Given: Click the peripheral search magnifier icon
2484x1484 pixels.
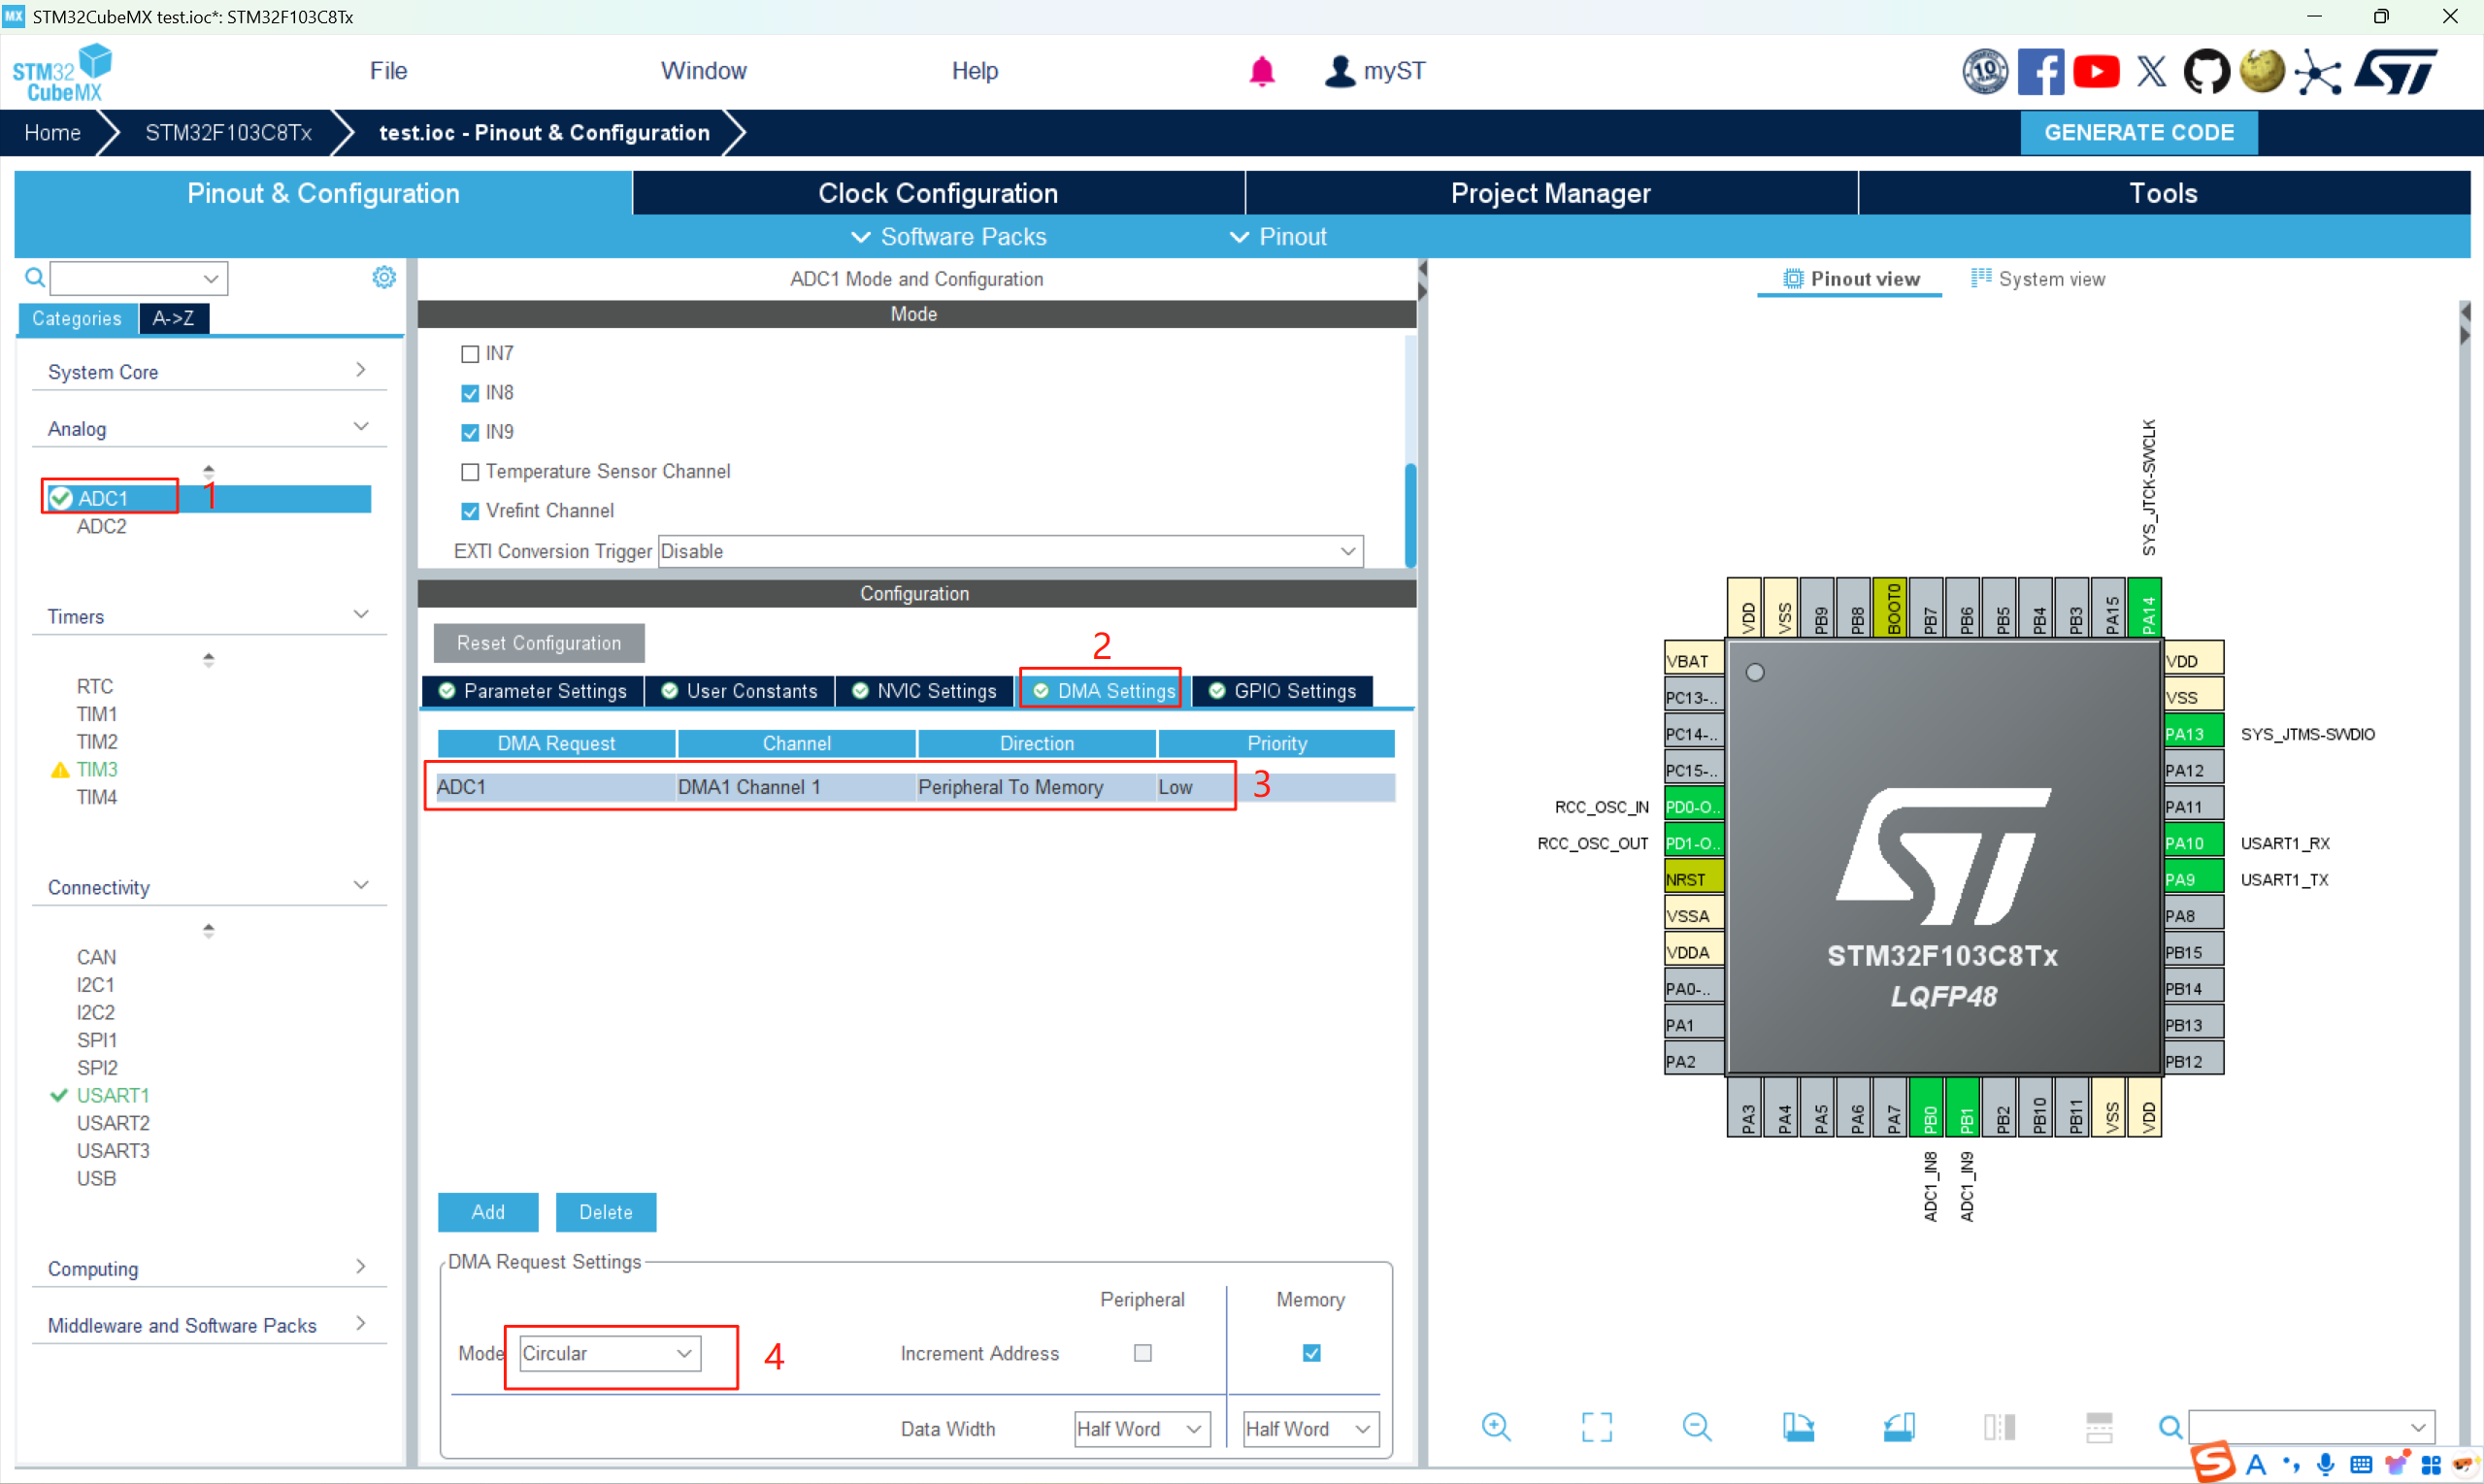Looking at the screenshot, I should [34, 277].
